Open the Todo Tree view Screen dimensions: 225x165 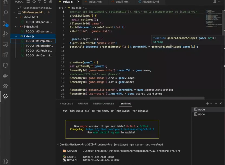point(5,96)
